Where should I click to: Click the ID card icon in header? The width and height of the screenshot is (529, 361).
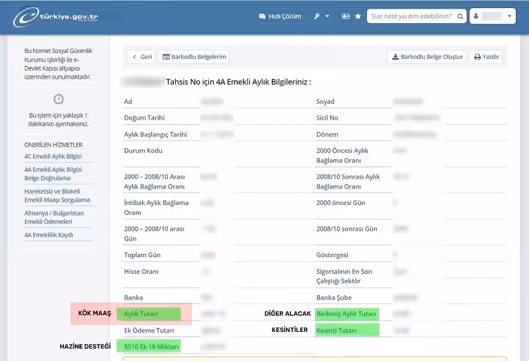click(x=345, y=17)
